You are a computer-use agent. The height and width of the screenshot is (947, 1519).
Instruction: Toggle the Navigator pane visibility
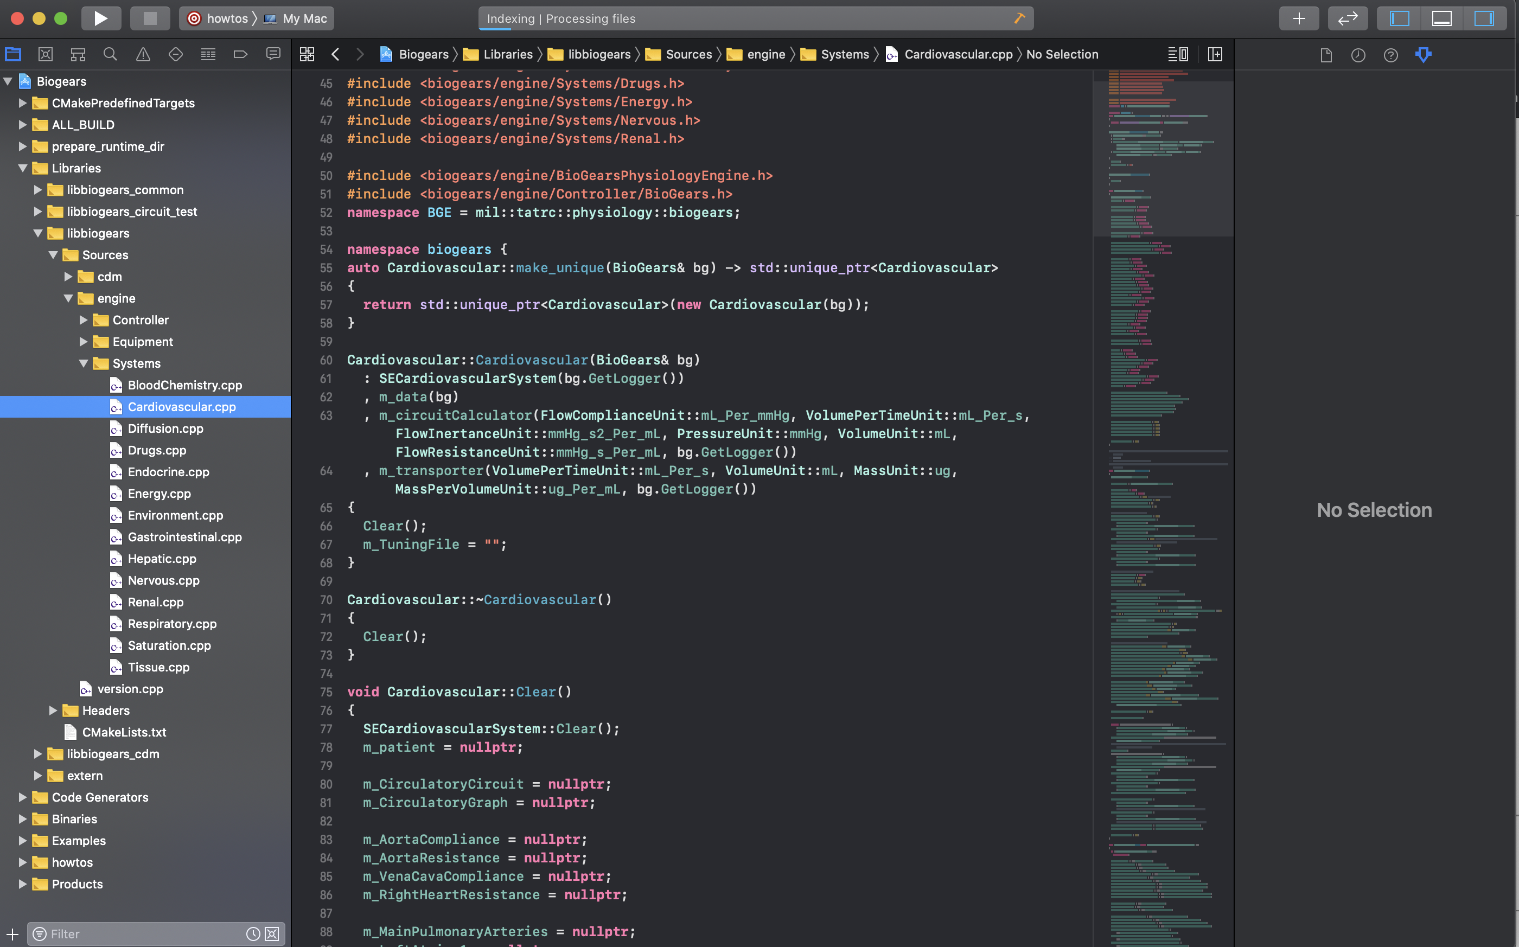coord(1399,18)
